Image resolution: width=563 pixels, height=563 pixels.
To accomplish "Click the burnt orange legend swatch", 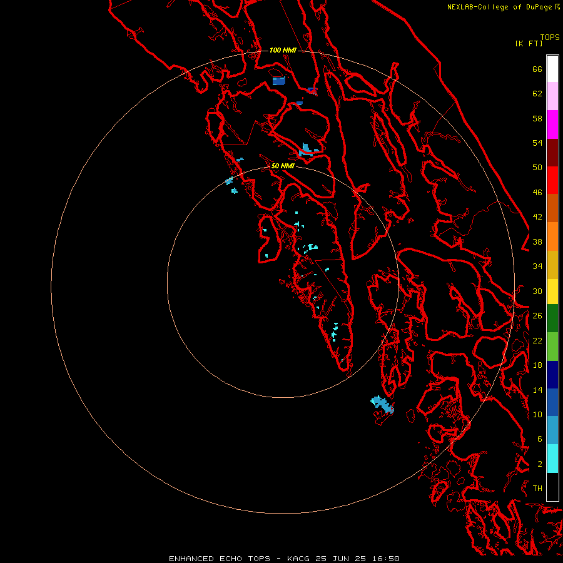I will coord(552,208).
